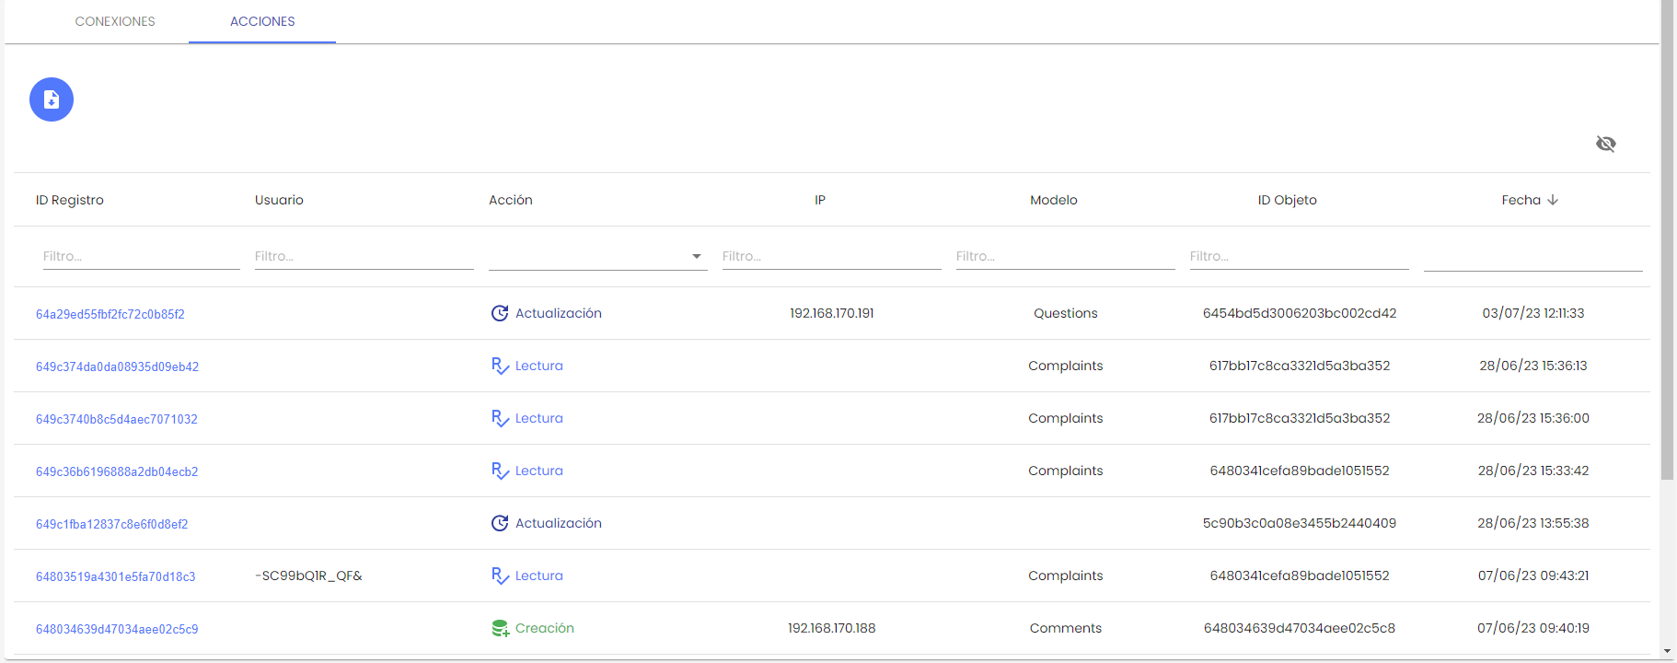Switch to the CONEXIONES tab

[115, 21]
